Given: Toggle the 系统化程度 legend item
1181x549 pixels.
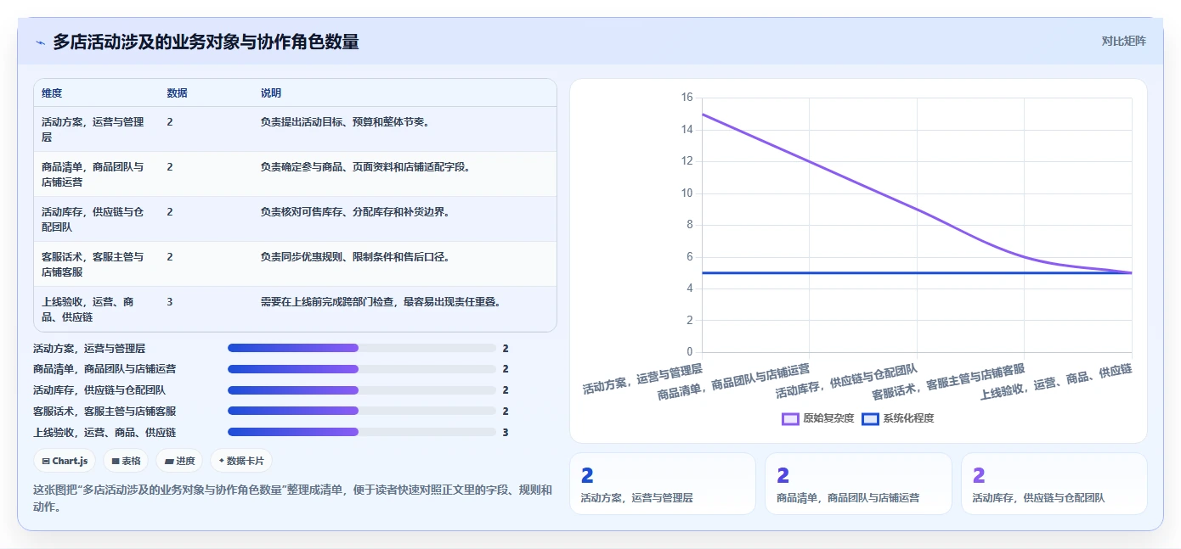Looking at the screenshot, I should [898, 418].
